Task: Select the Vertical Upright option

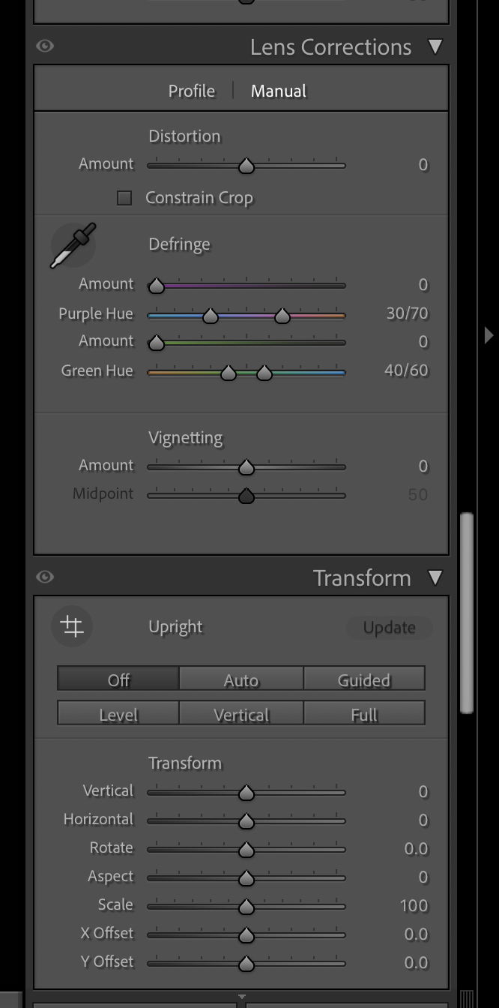Action: 241,713
